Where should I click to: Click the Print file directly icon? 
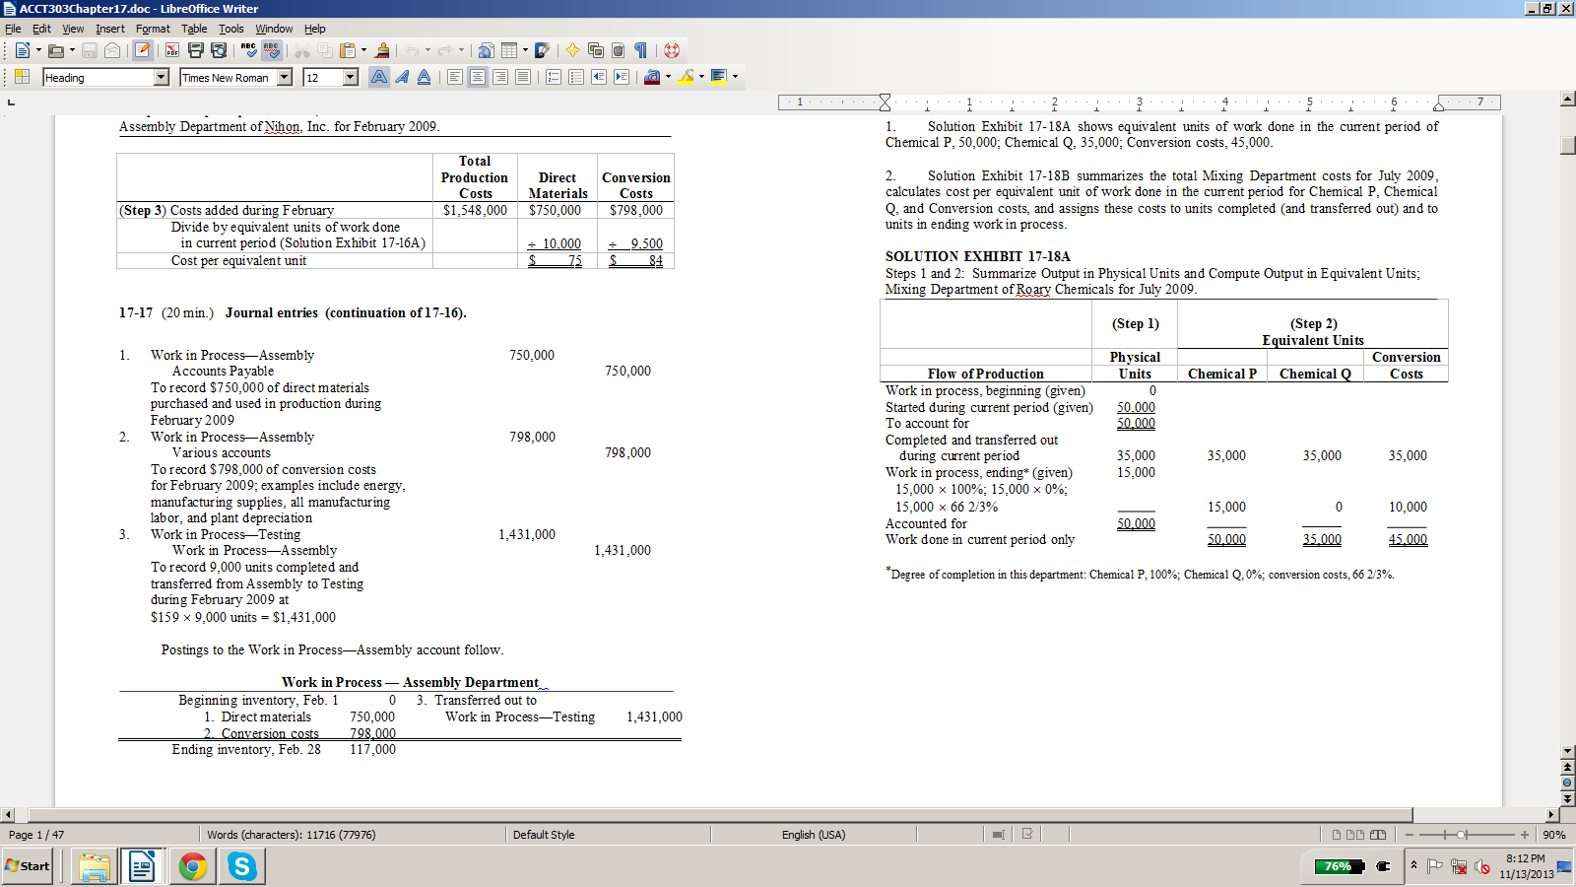(x=195, y=50)
